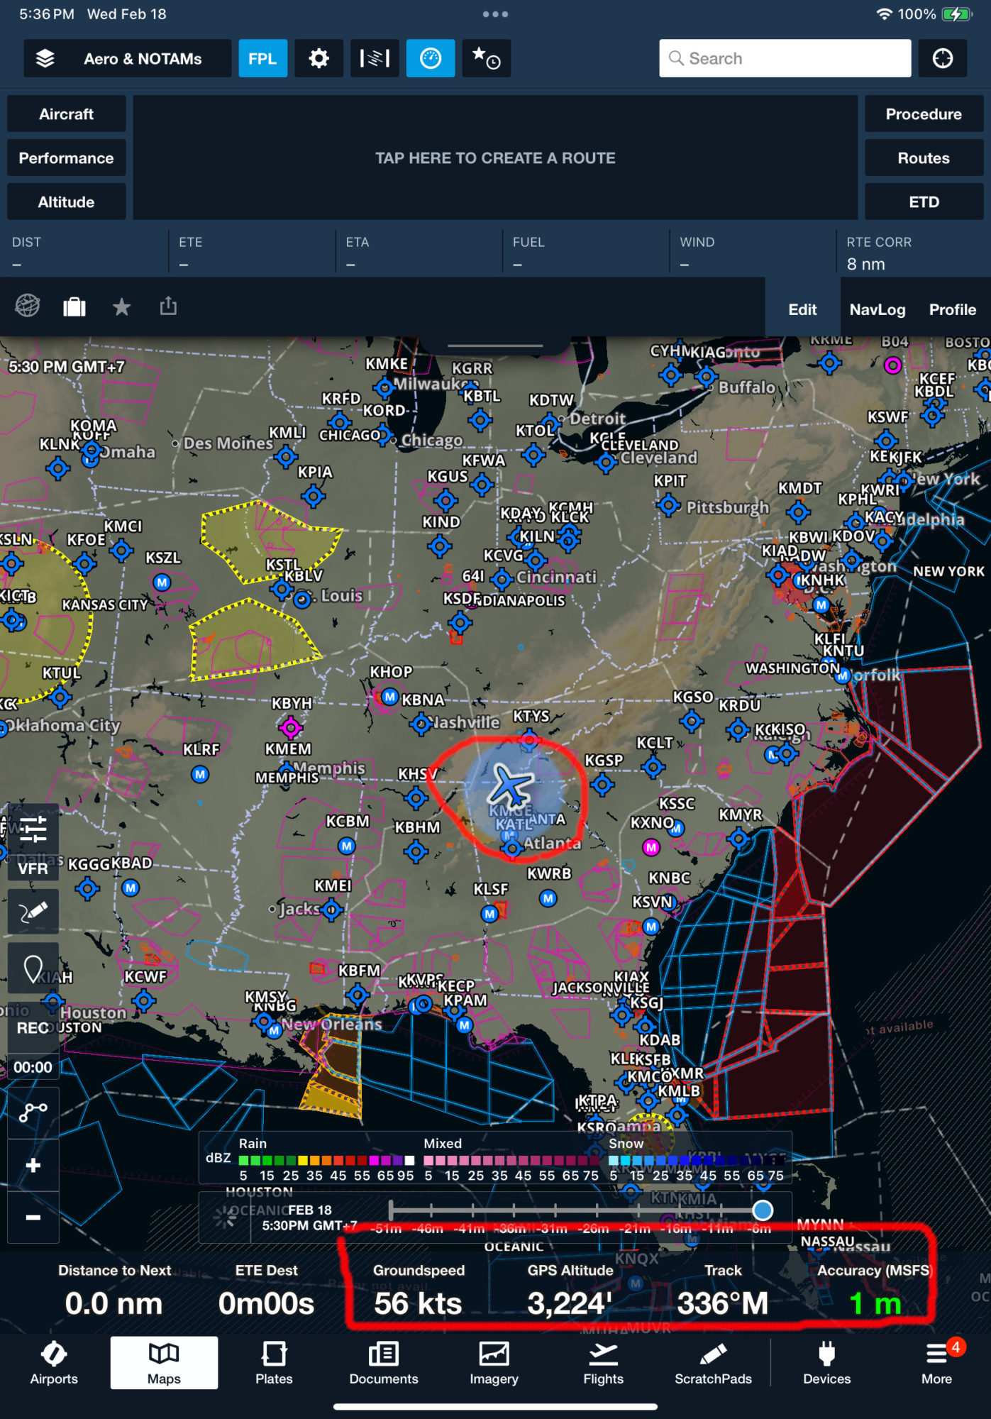The image size is (991, 1419).
Task: Collapse the flight plan drawer handle
Action: (x=495, y=346)
